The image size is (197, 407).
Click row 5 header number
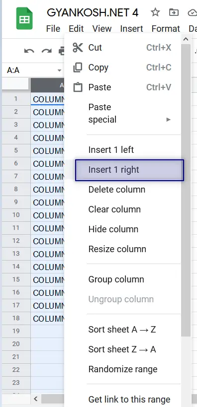point(16,150)
